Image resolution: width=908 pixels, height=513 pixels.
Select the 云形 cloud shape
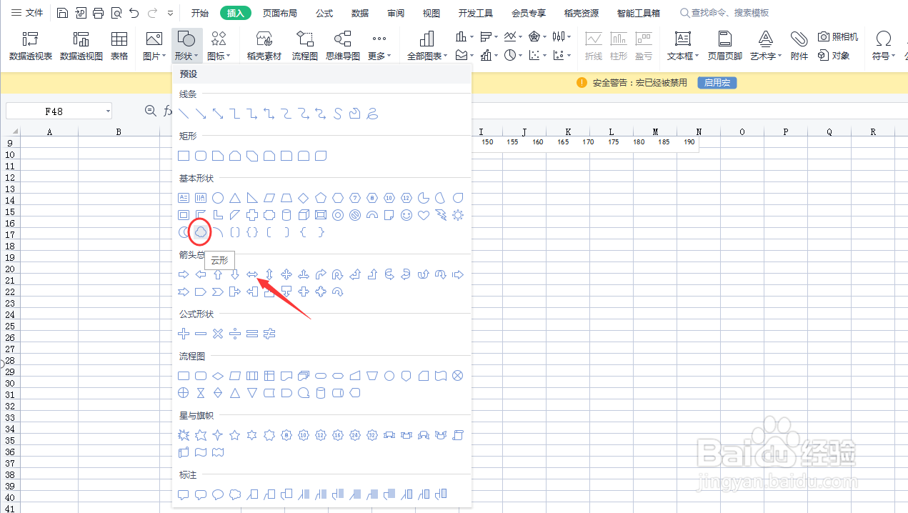pyautogui.click(x=200, y=231)
